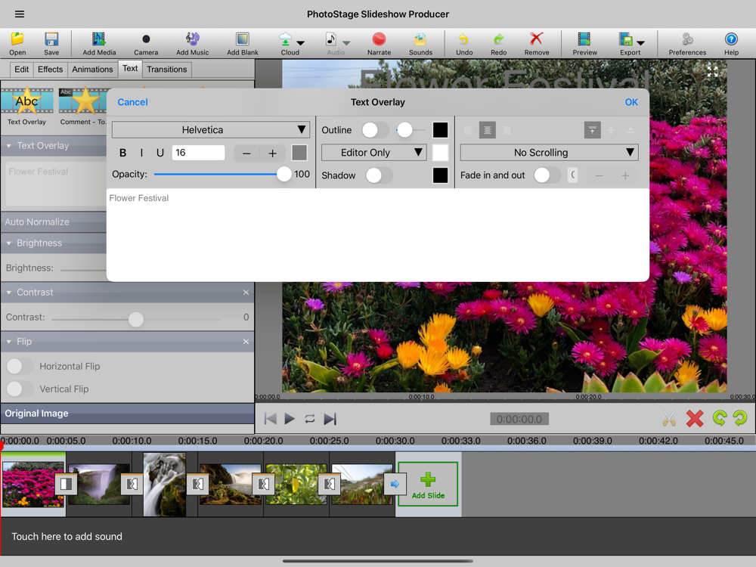Open the Editor Only dropdown
The width and height of the screenshot is (756, 567).
pyautogui.click(x=373, y=153)
